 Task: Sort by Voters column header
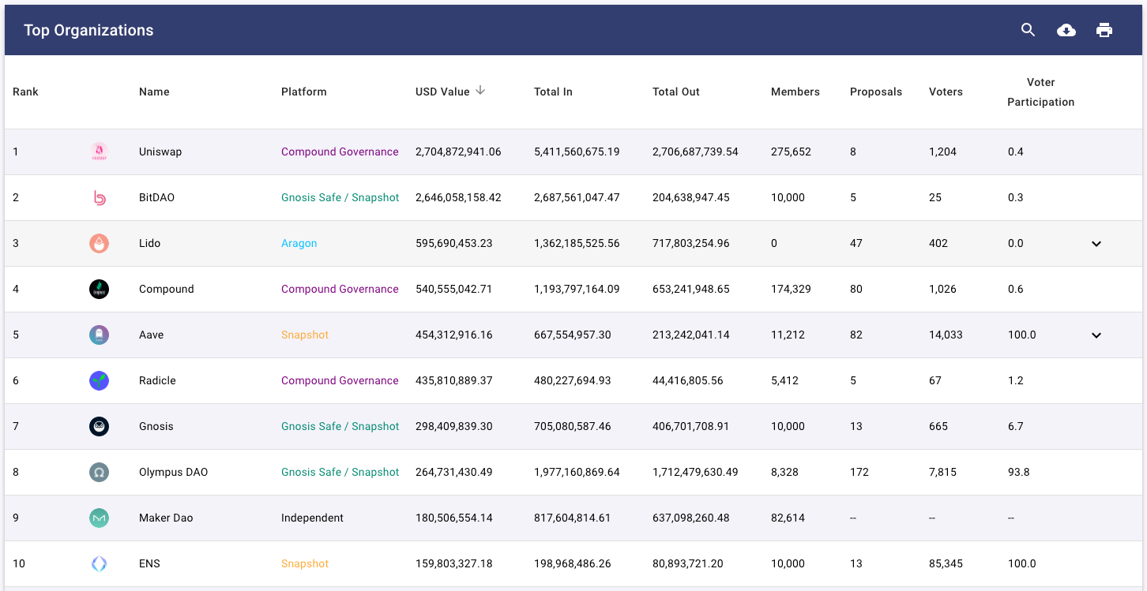946,92
